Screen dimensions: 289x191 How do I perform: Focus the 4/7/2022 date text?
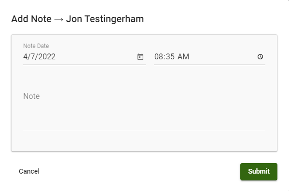(39, 57)
